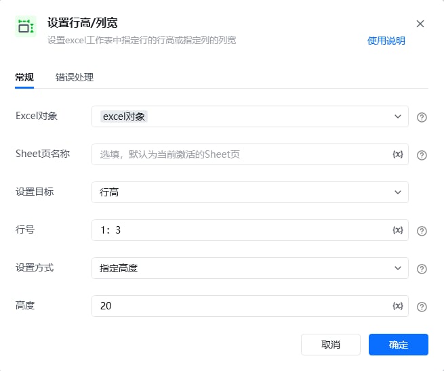Confirm with the 确定 button
The image size is (444, 371).
pos(398,345)
